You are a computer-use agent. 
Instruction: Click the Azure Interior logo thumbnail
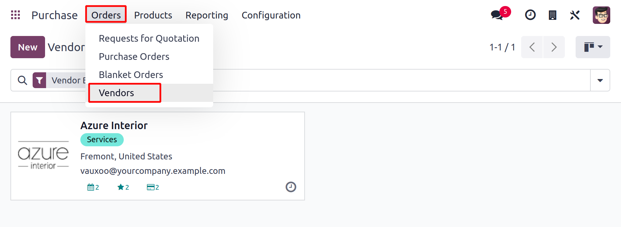pyautogui.click(x=43, y=156)
